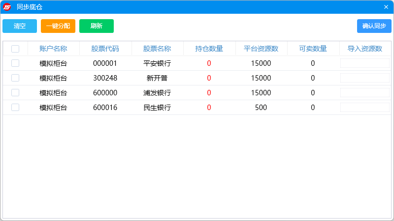Click the red app logo in title bar
The image size is (394, 221).
(x=7, y=7)
